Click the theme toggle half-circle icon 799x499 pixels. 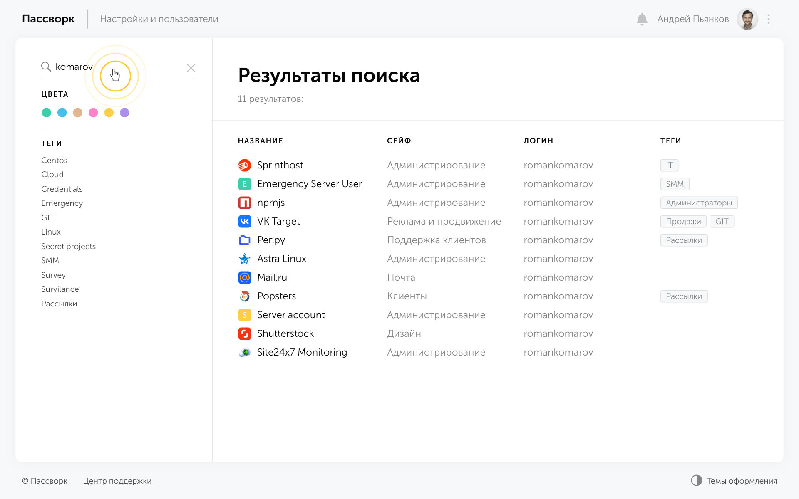coord(697,480)
